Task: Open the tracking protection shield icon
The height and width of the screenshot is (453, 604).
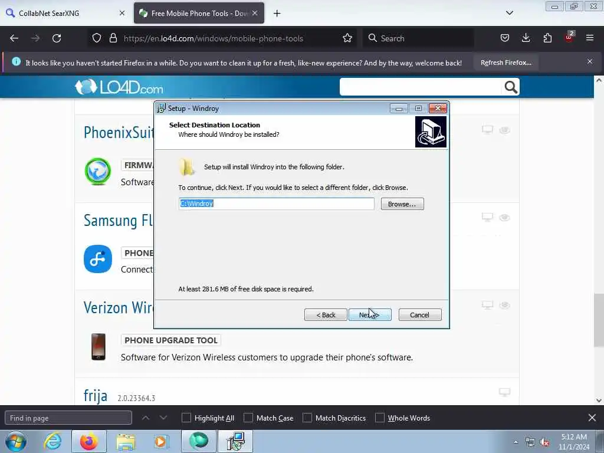Action: pyautogui.click(x=97, y=38)
